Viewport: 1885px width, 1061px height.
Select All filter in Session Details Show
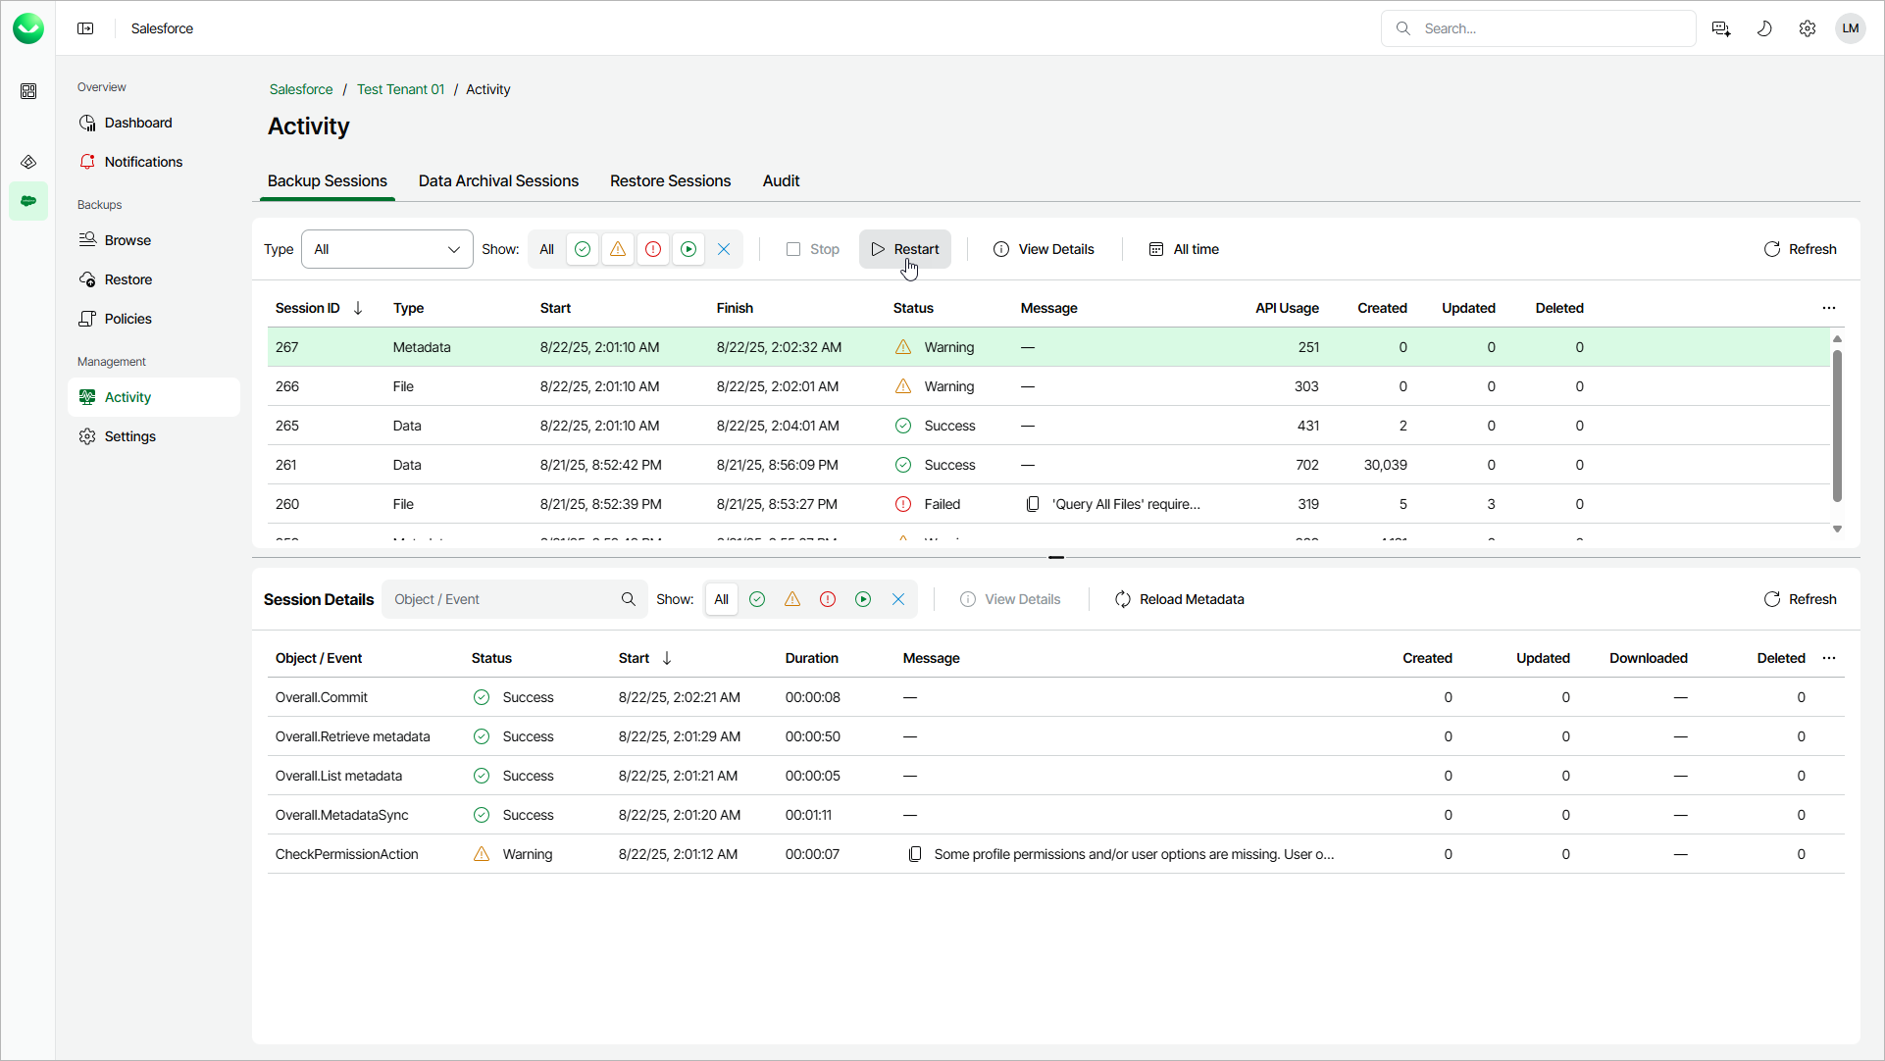tap(722, 599)
